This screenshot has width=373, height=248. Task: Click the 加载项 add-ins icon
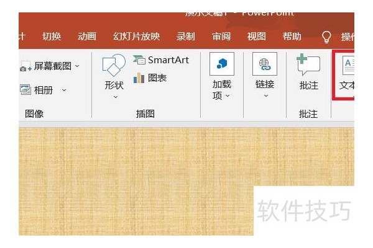click(x=222, y=64)
